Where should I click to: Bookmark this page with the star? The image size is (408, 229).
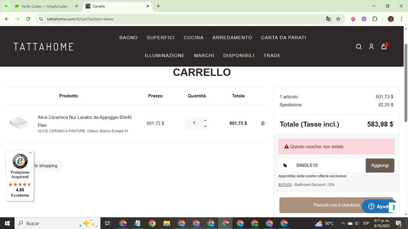338,19
